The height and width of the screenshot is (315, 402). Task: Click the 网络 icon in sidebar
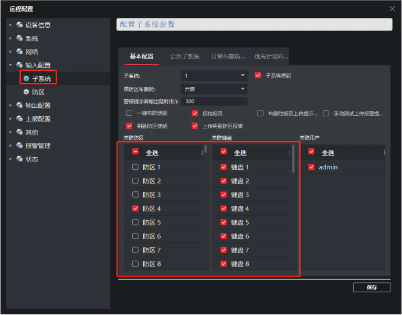tap(19, 52)
